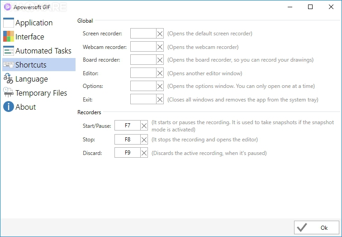Image resolution: width=342 pixels, height=237 pixels.
Task: Clear the Stop F8 shortcut
Action: pyautogui.click(x=144, y=140)
